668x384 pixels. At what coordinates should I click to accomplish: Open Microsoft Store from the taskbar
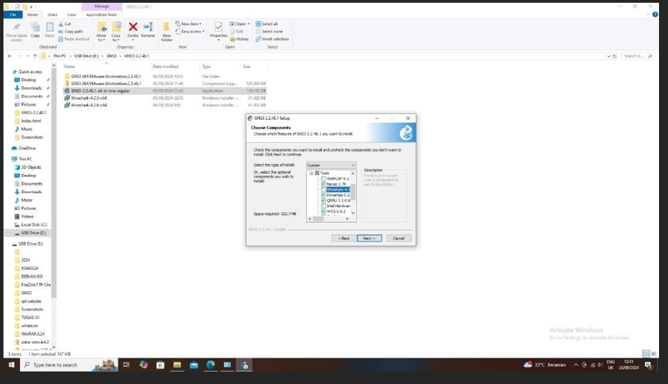pos(160,365)
